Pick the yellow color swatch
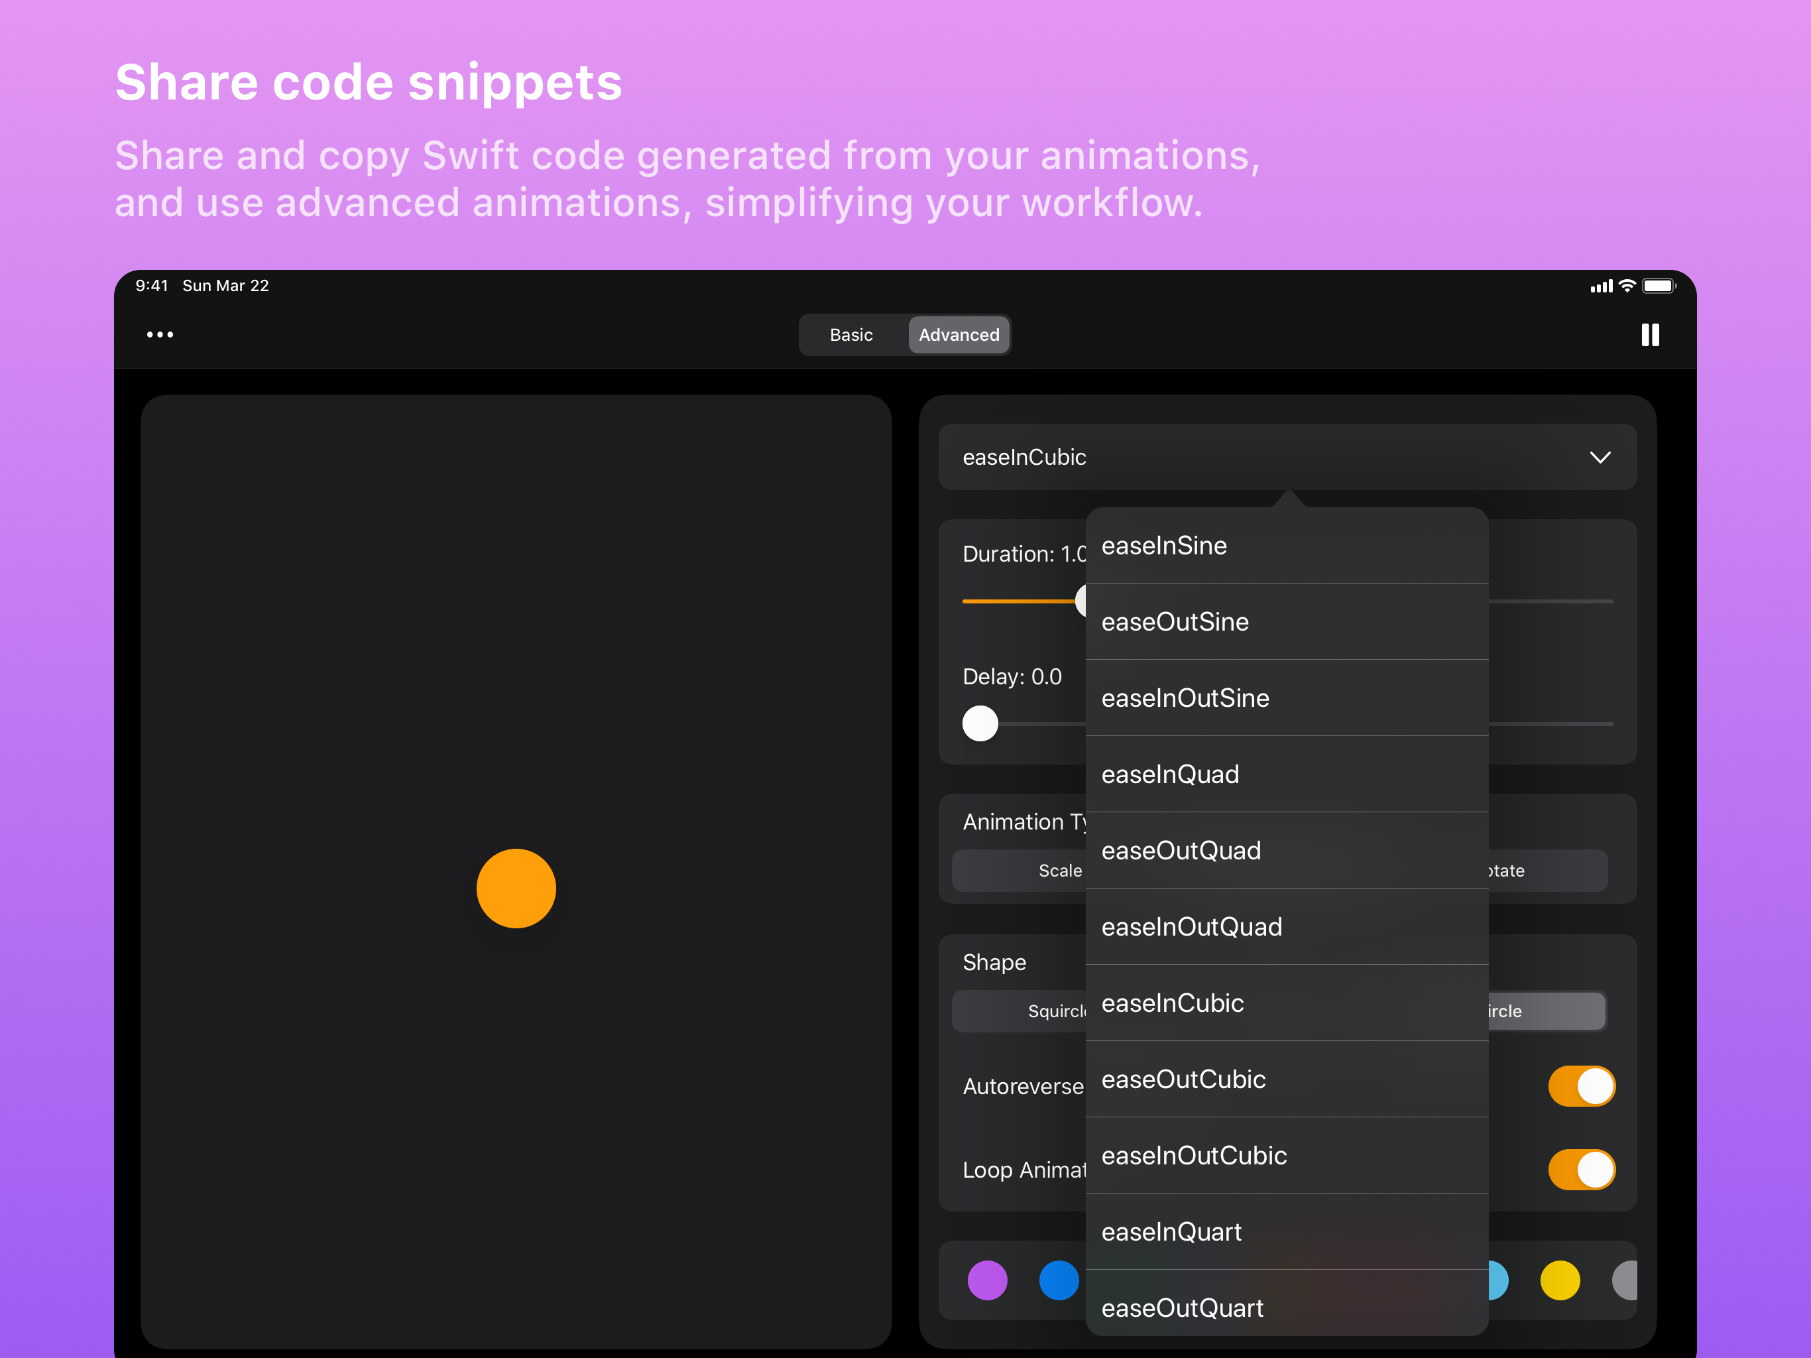This screenshot has width=1811, height=1358. 1560,1280
